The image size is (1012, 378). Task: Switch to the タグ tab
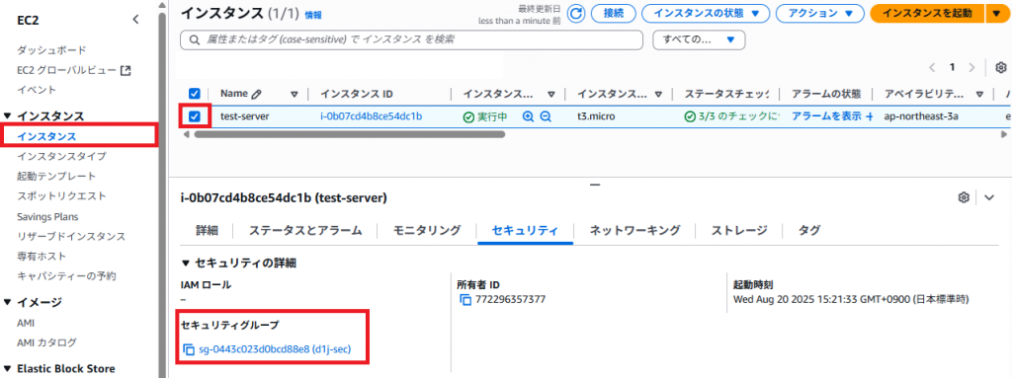(809, 230)
